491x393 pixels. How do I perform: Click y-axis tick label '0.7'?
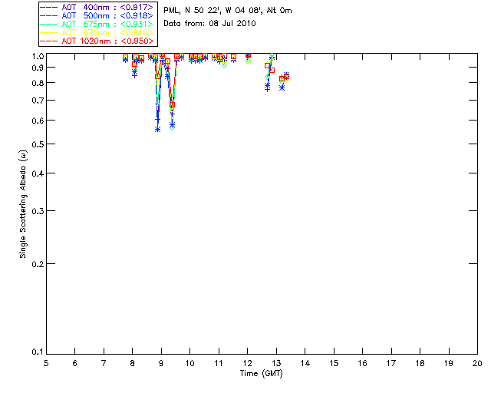pos(38,101)
